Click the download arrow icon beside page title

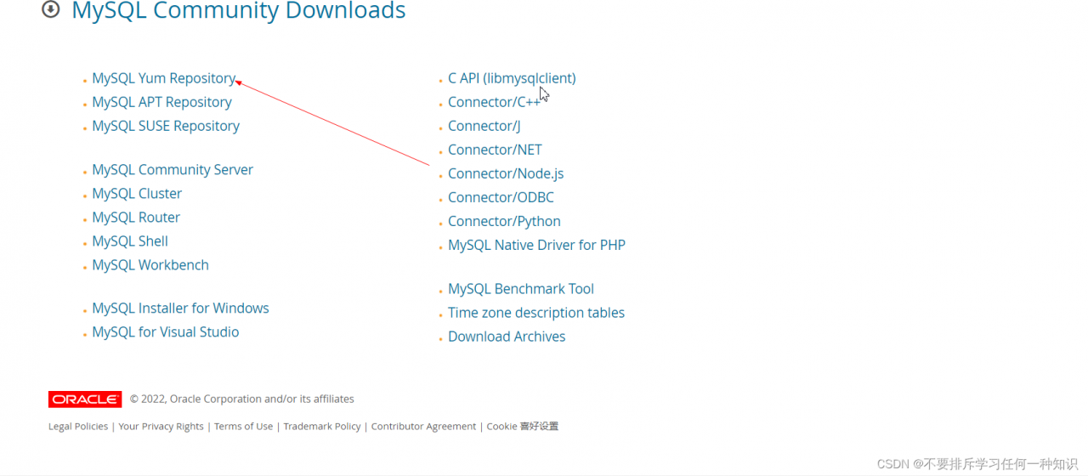[x=51, y=10]
